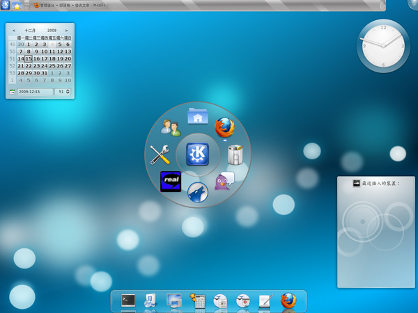This screenshot has height=313, width=418.
Task: Launch the calculator with stars in the dock
Action: click(197, 300)
